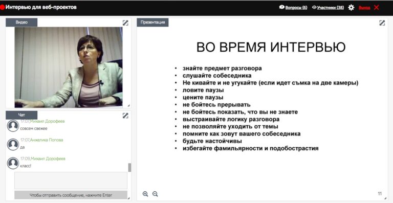This screenshot has width=393, height=203.
Task: Click the speaker video feed
Action: click(x=69, y=67)
